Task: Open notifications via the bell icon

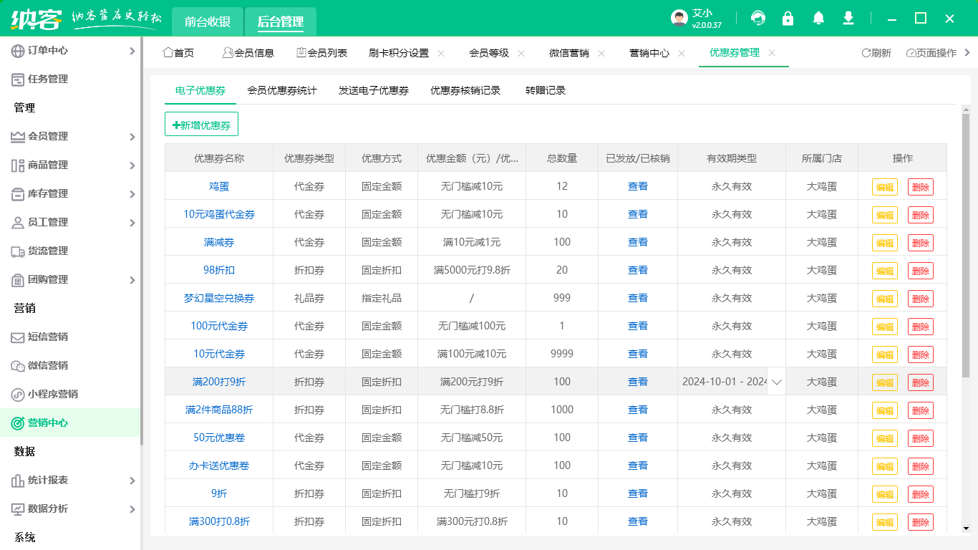Action: pos(818,18)
